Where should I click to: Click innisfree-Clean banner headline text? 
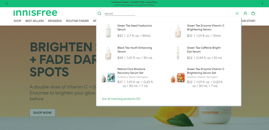pyautogui.click(x=134, y=2)
